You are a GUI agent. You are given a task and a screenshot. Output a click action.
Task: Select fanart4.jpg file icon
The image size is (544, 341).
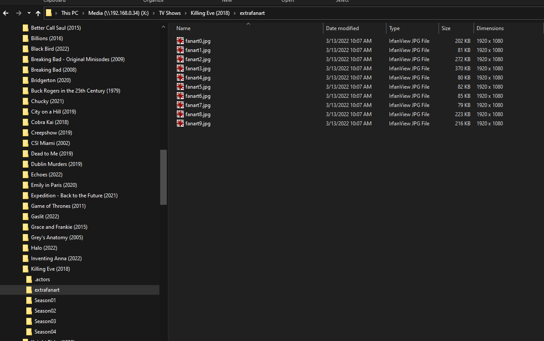pos(180,77)
